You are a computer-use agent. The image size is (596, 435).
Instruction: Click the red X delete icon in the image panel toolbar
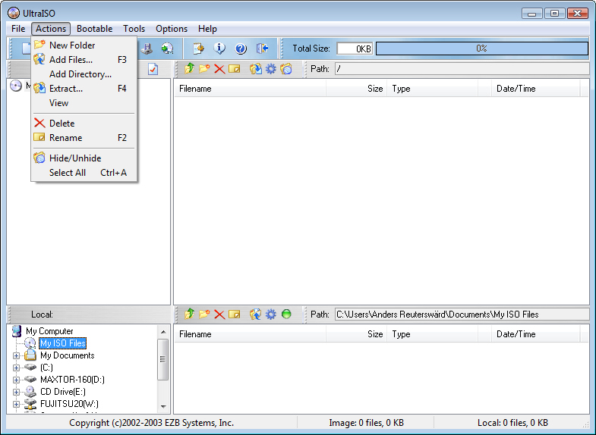click(219, 69)
